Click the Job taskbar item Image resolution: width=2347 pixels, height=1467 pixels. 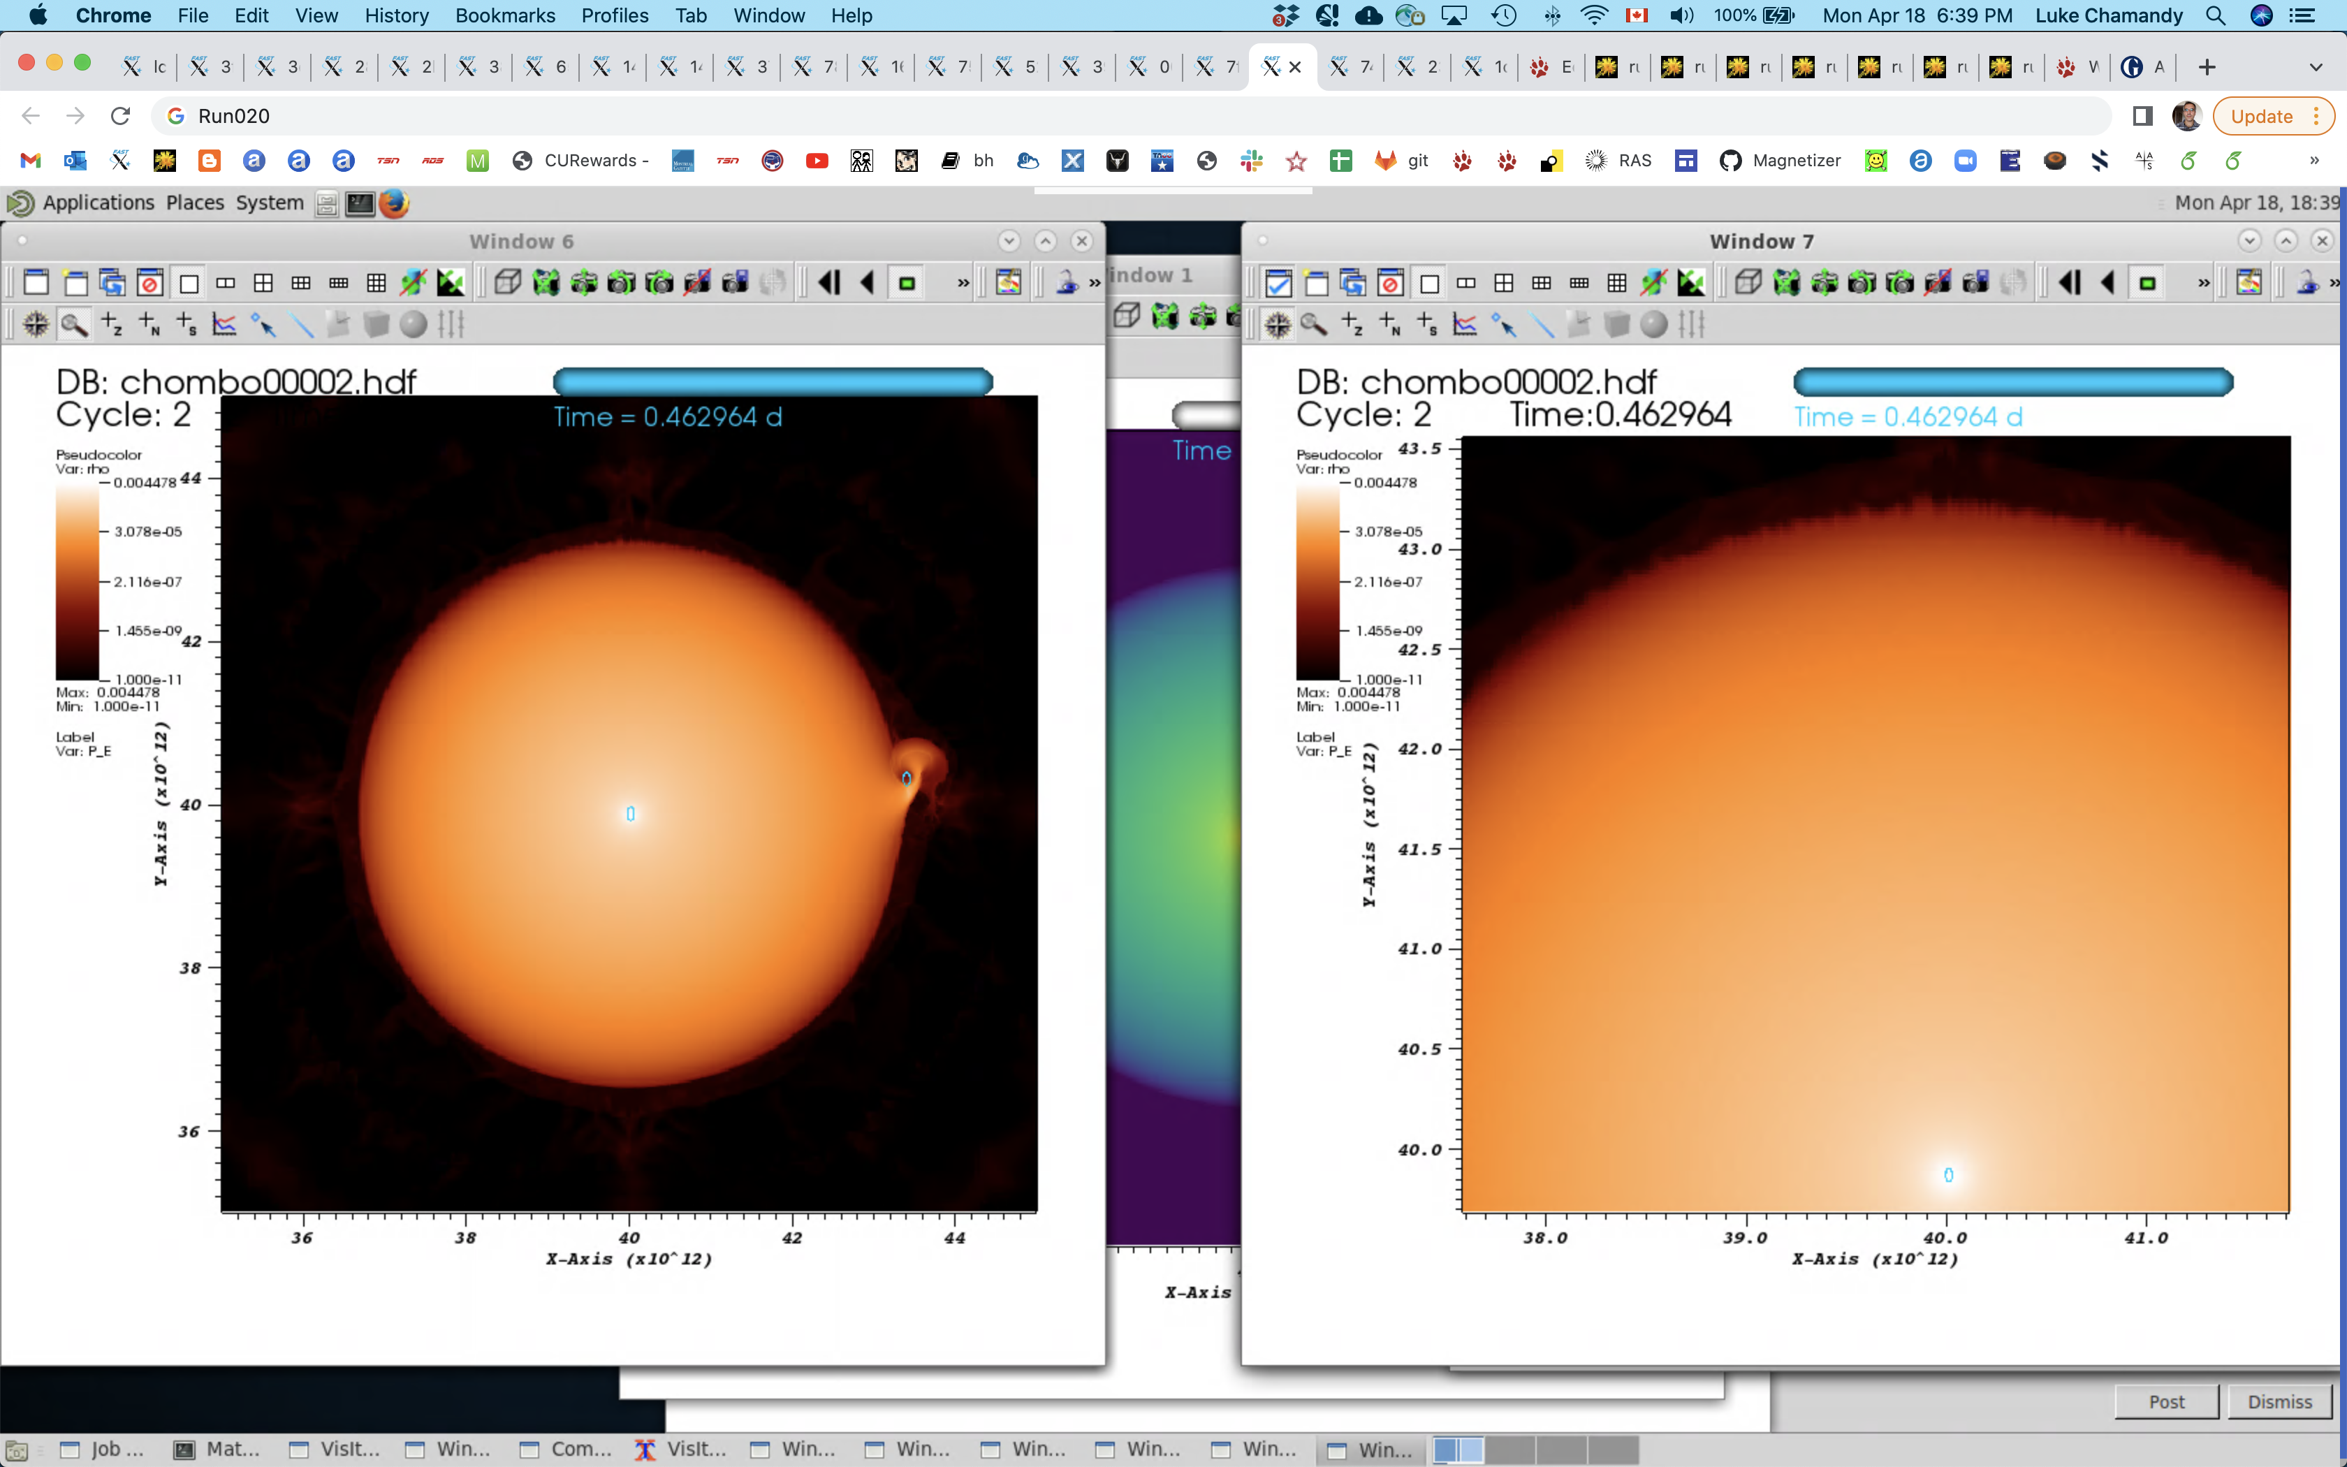(104, 1450)
